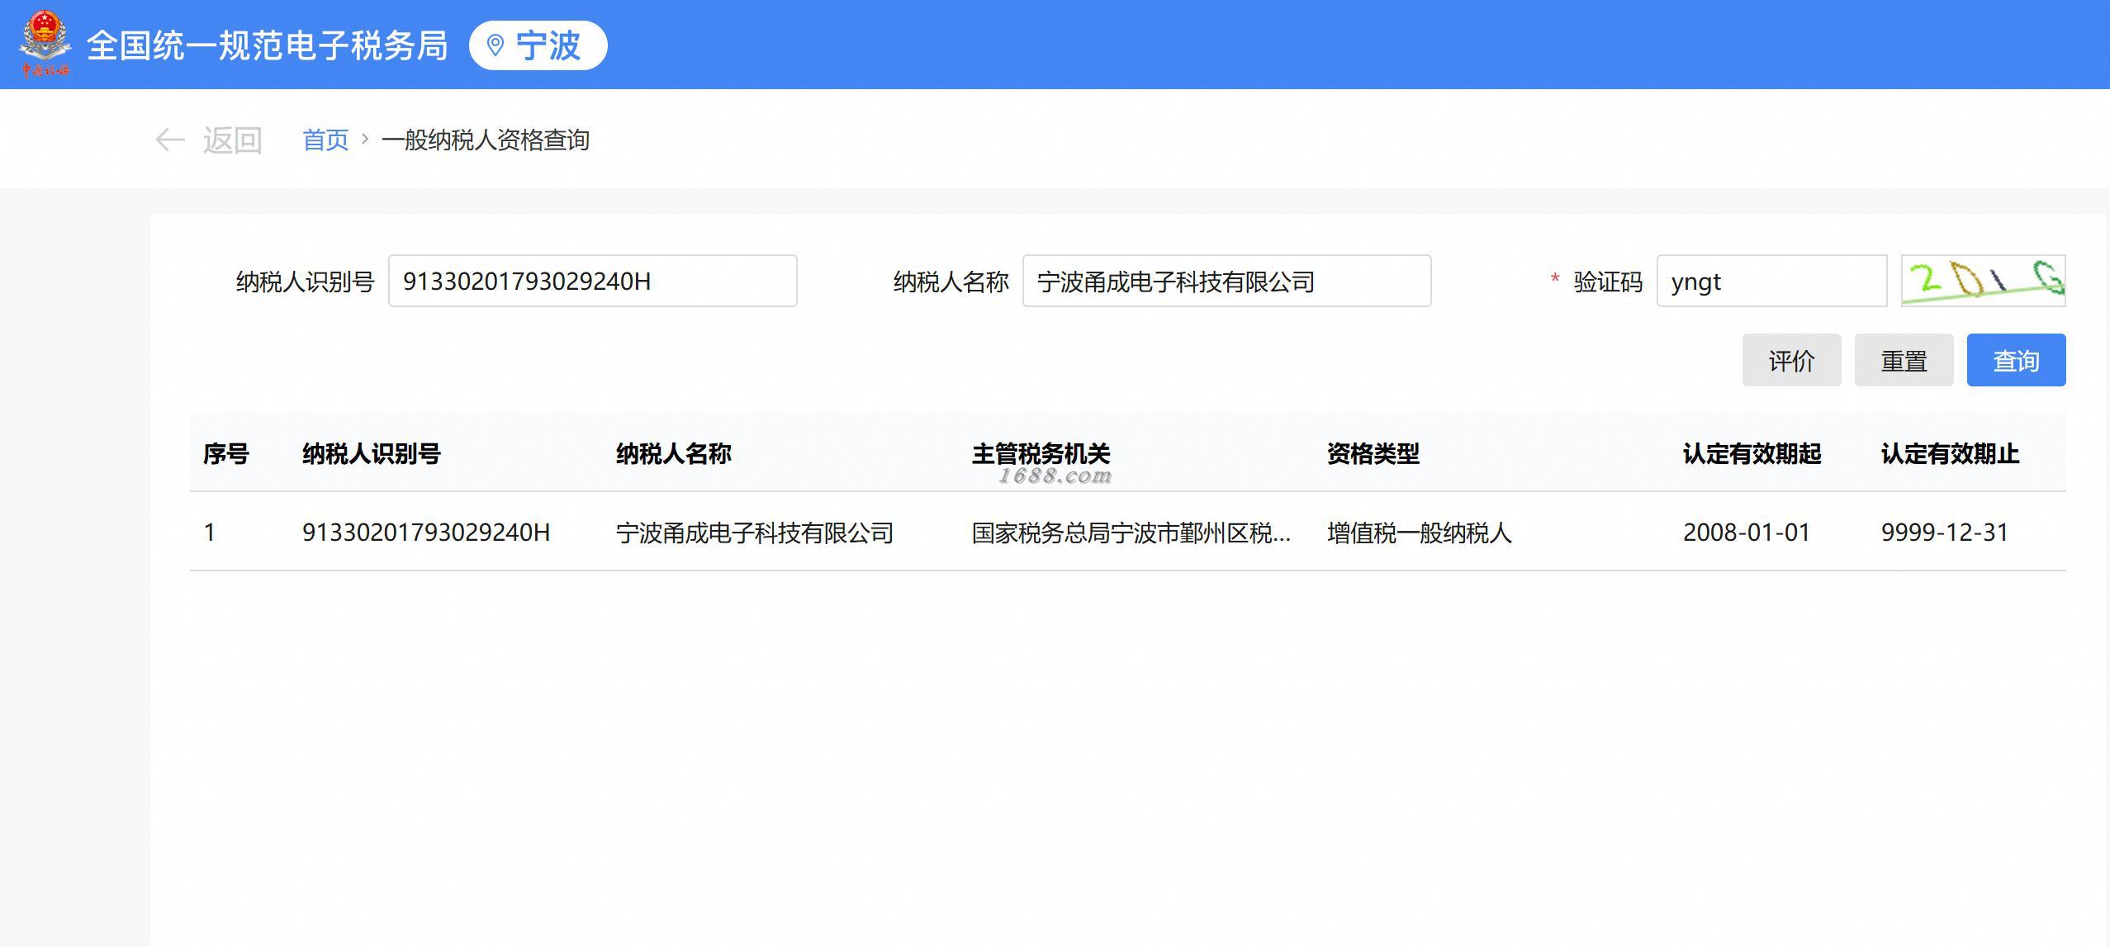This screenshot has width=2110, height=947.
Task: Click the 认定有效期起 column header
Action: point(1752,453)
